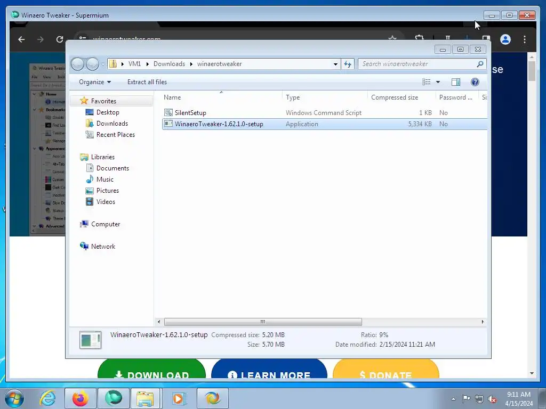This screenshot has height=409, width=546.
Task: Click the SilentSetup script file icon
Action: (168, 112)
